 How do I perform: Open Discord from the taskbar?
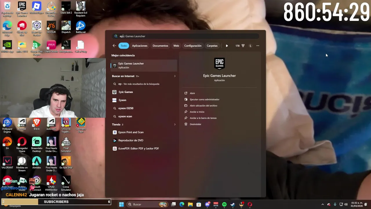point(207,204)
